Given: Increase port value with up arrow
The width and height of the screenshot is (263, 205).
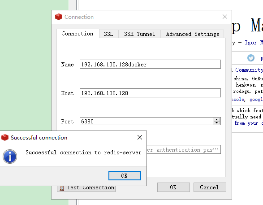Looking at the screenshot, I should click(217, 119).
